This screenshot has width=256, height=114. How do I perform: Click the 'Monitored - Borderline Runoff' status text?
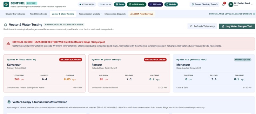tap(105, 87)
